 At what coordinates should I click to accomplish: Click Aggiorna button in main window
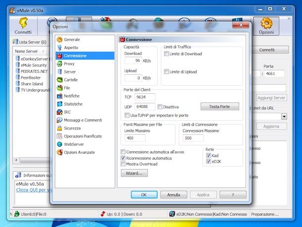(x=271, y=126)
